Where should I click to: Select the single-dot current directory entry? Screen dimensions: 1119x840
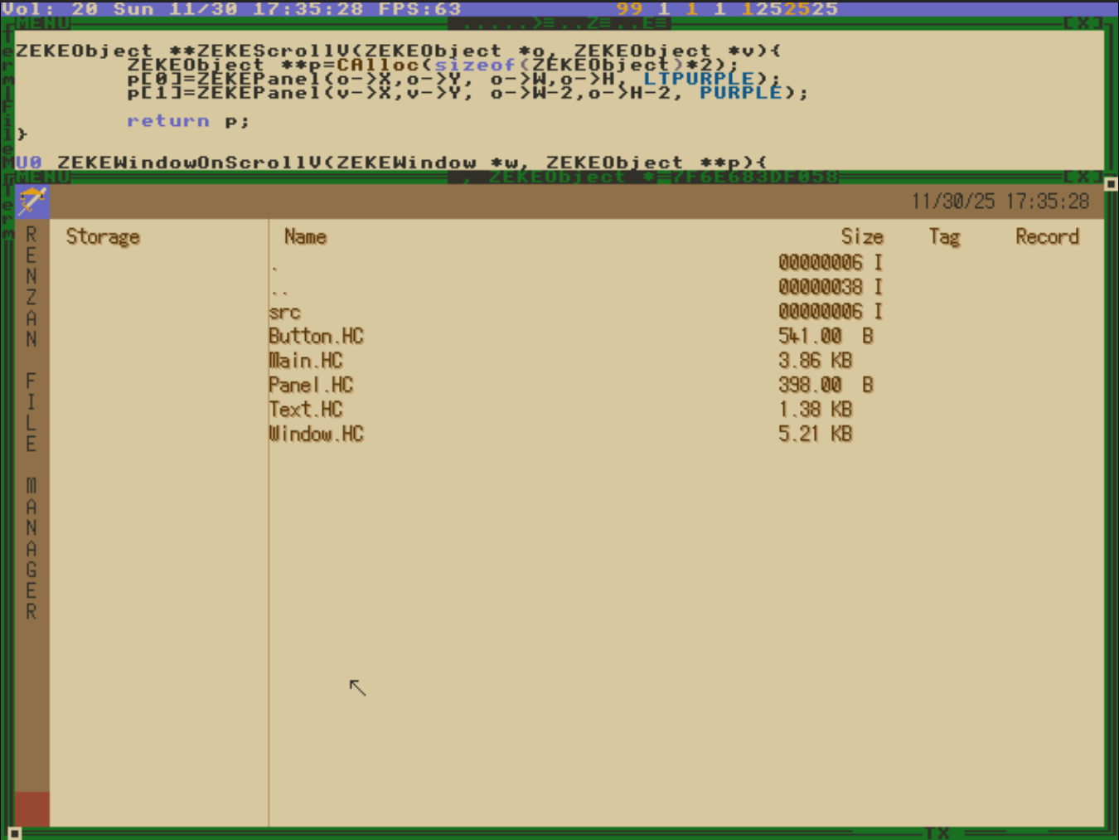point(274,266)
